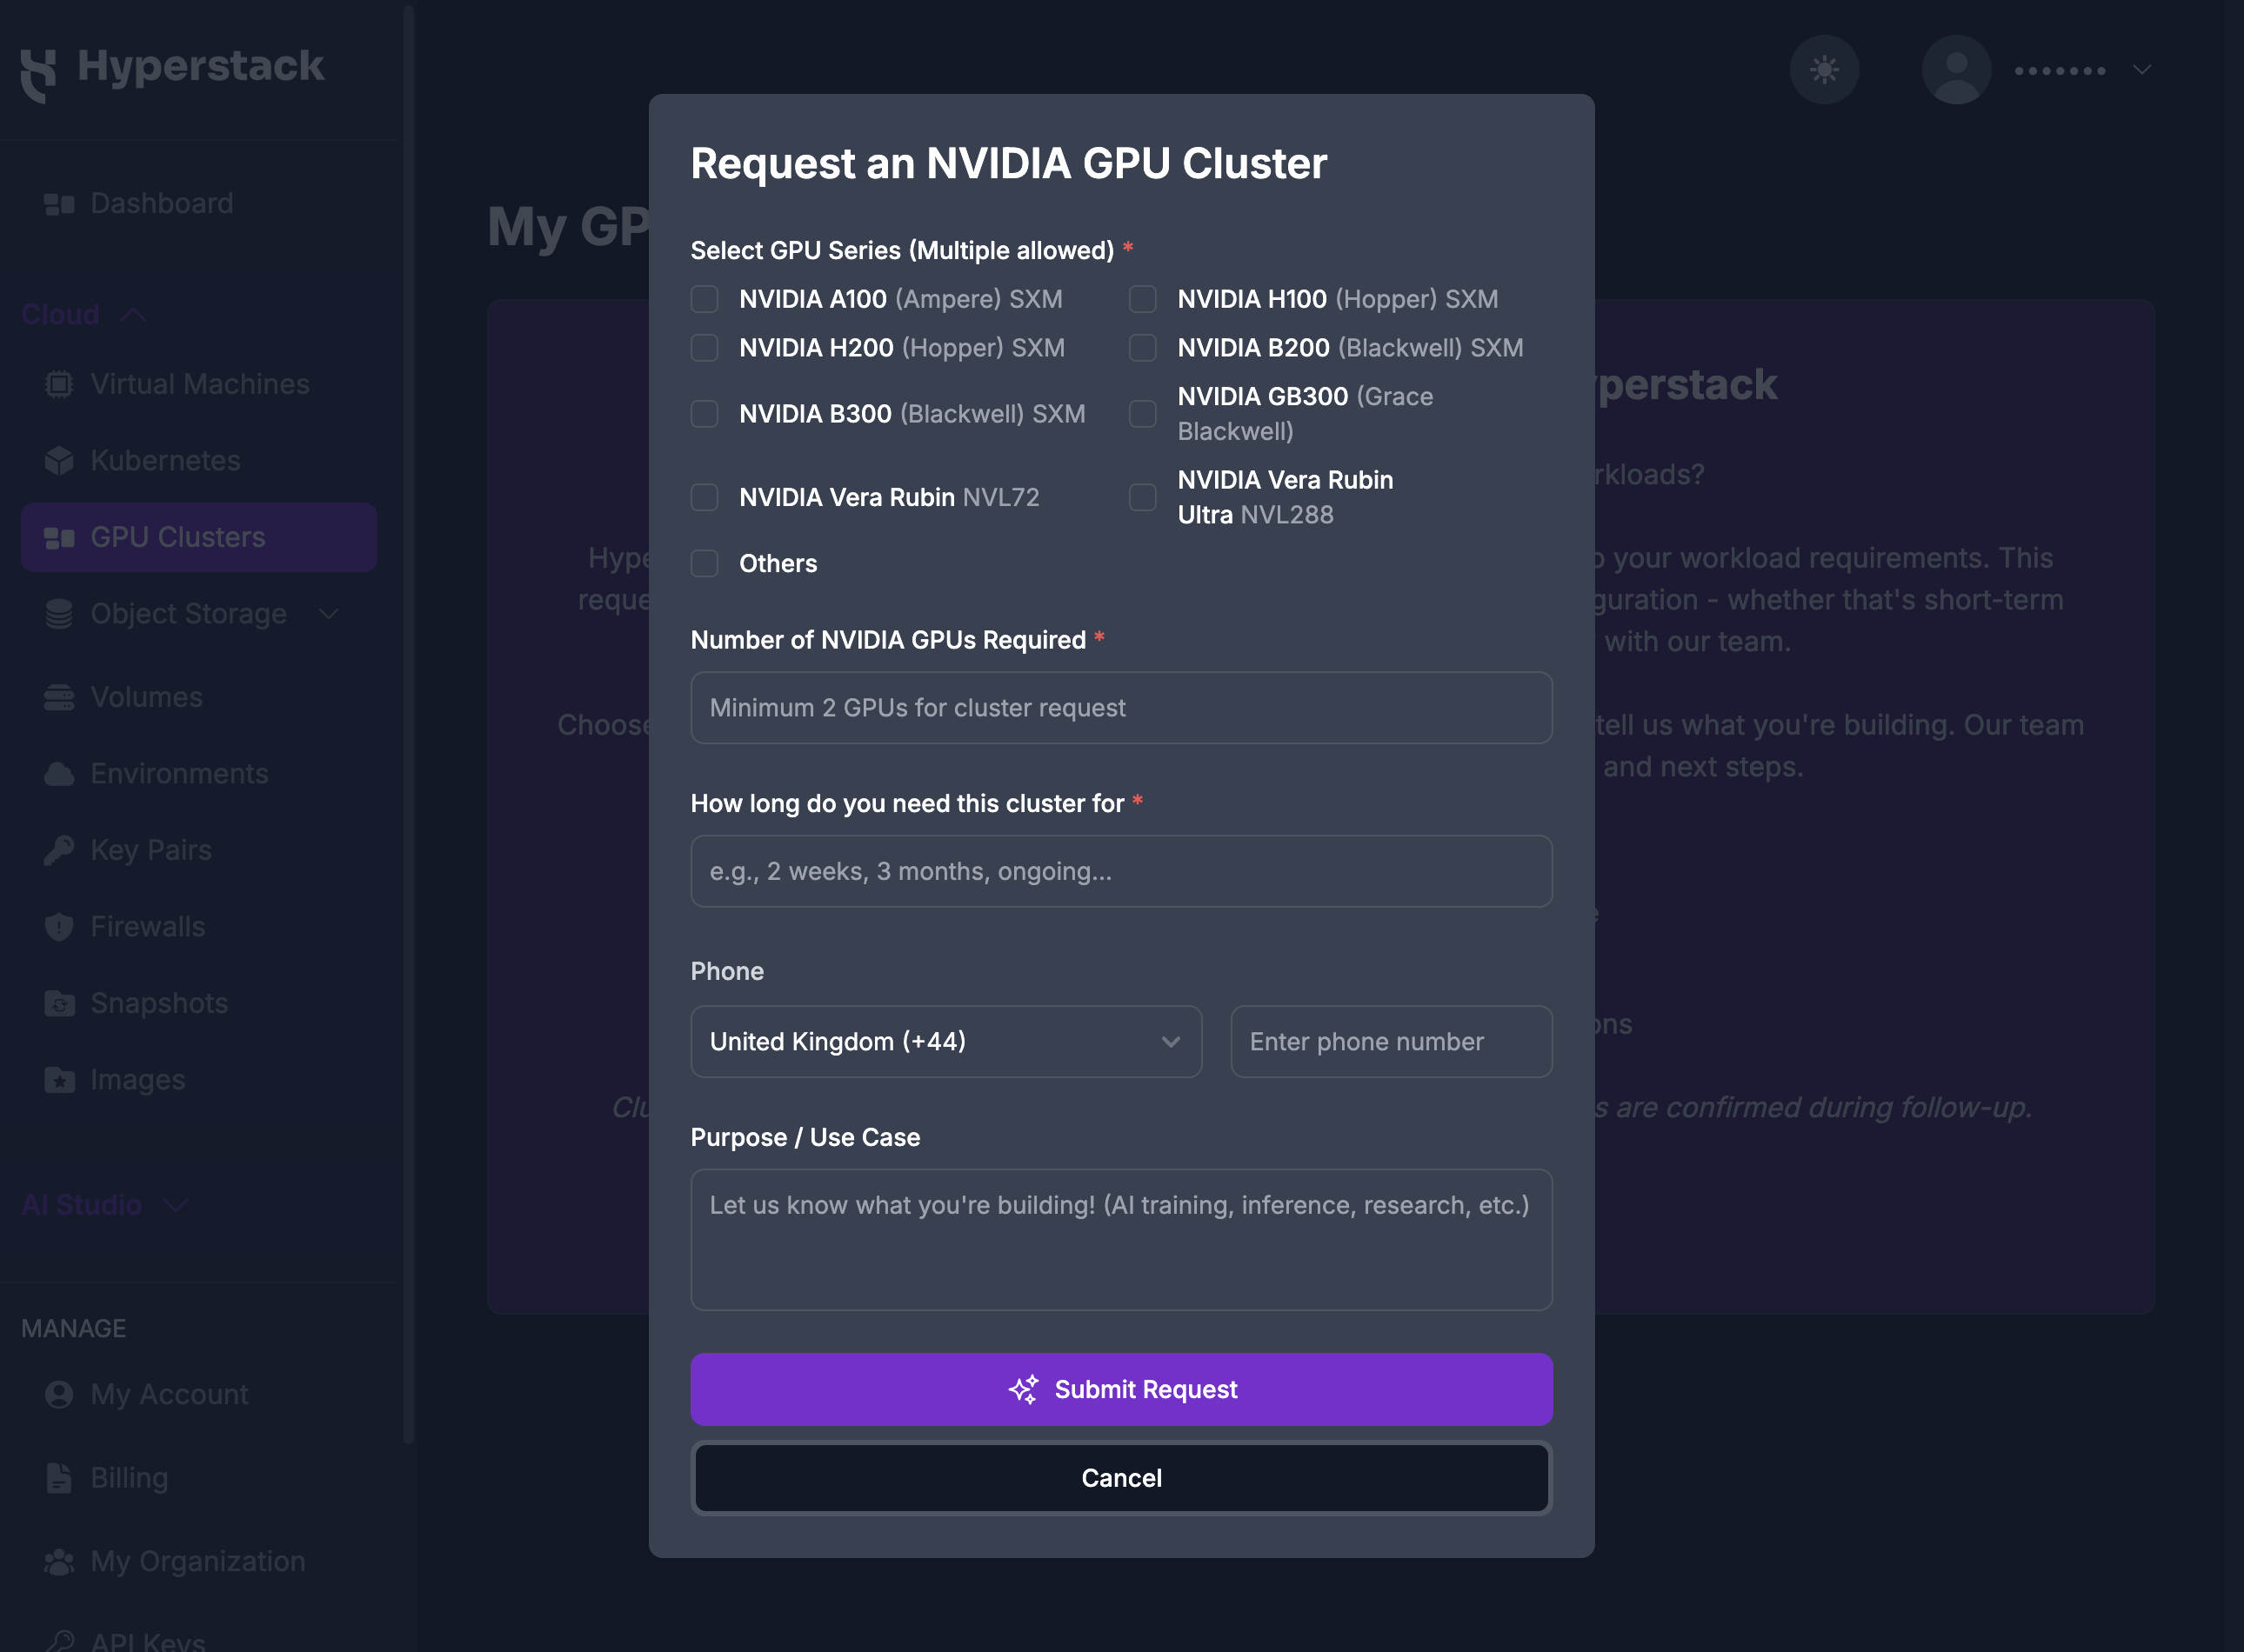
Task: Open the user account menu chevron
Action: [x=2141, y=70]
